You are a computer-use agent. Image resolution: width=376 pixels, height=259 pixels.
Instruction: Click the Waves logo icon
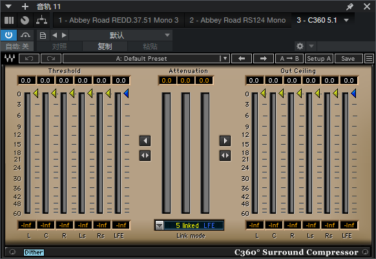[10, 58]
